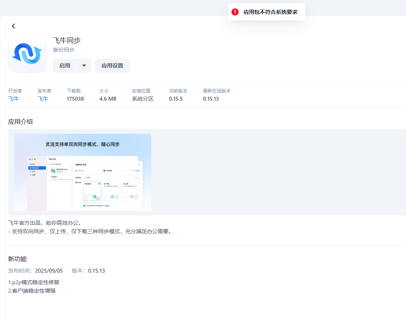Image resolution: width=406 pixels, height=320 pixels.
Task: Click the red error icon in notification
Action: [235, 12]
